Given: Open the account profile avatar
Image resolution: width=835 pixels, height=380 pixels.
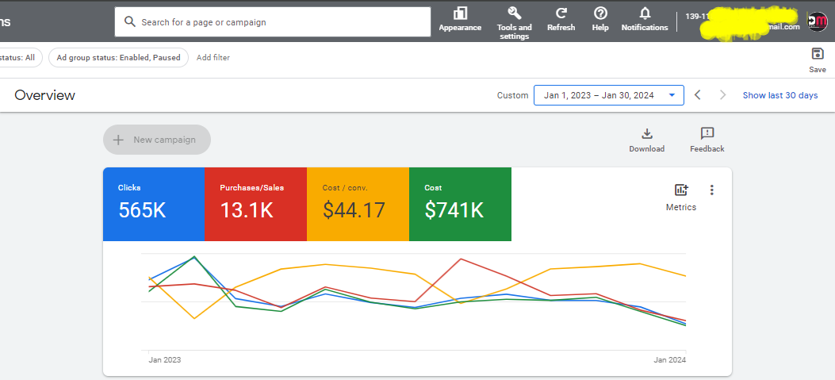Looking at the screenshot, I should [x=818, y=21].
